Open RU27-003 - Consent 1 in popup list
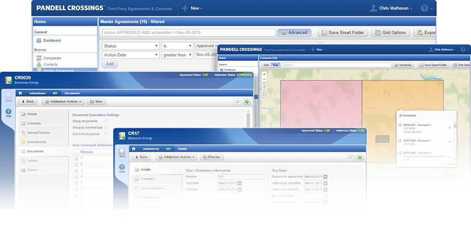Screen dimensions: 471x246 point(416,140)
